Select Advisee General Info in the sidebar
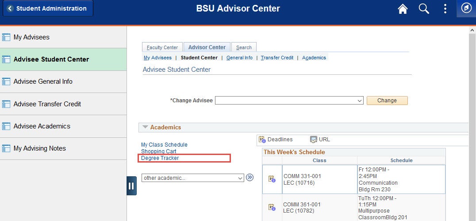This screenshot has height=221, width=476. pos(63,82)
